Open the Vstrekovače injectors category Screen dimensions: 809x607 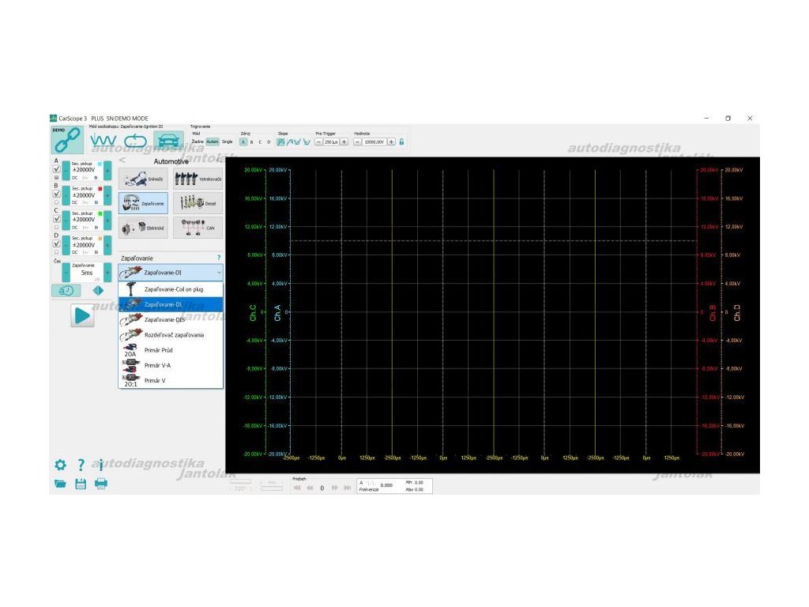click(x=198, y=179)
